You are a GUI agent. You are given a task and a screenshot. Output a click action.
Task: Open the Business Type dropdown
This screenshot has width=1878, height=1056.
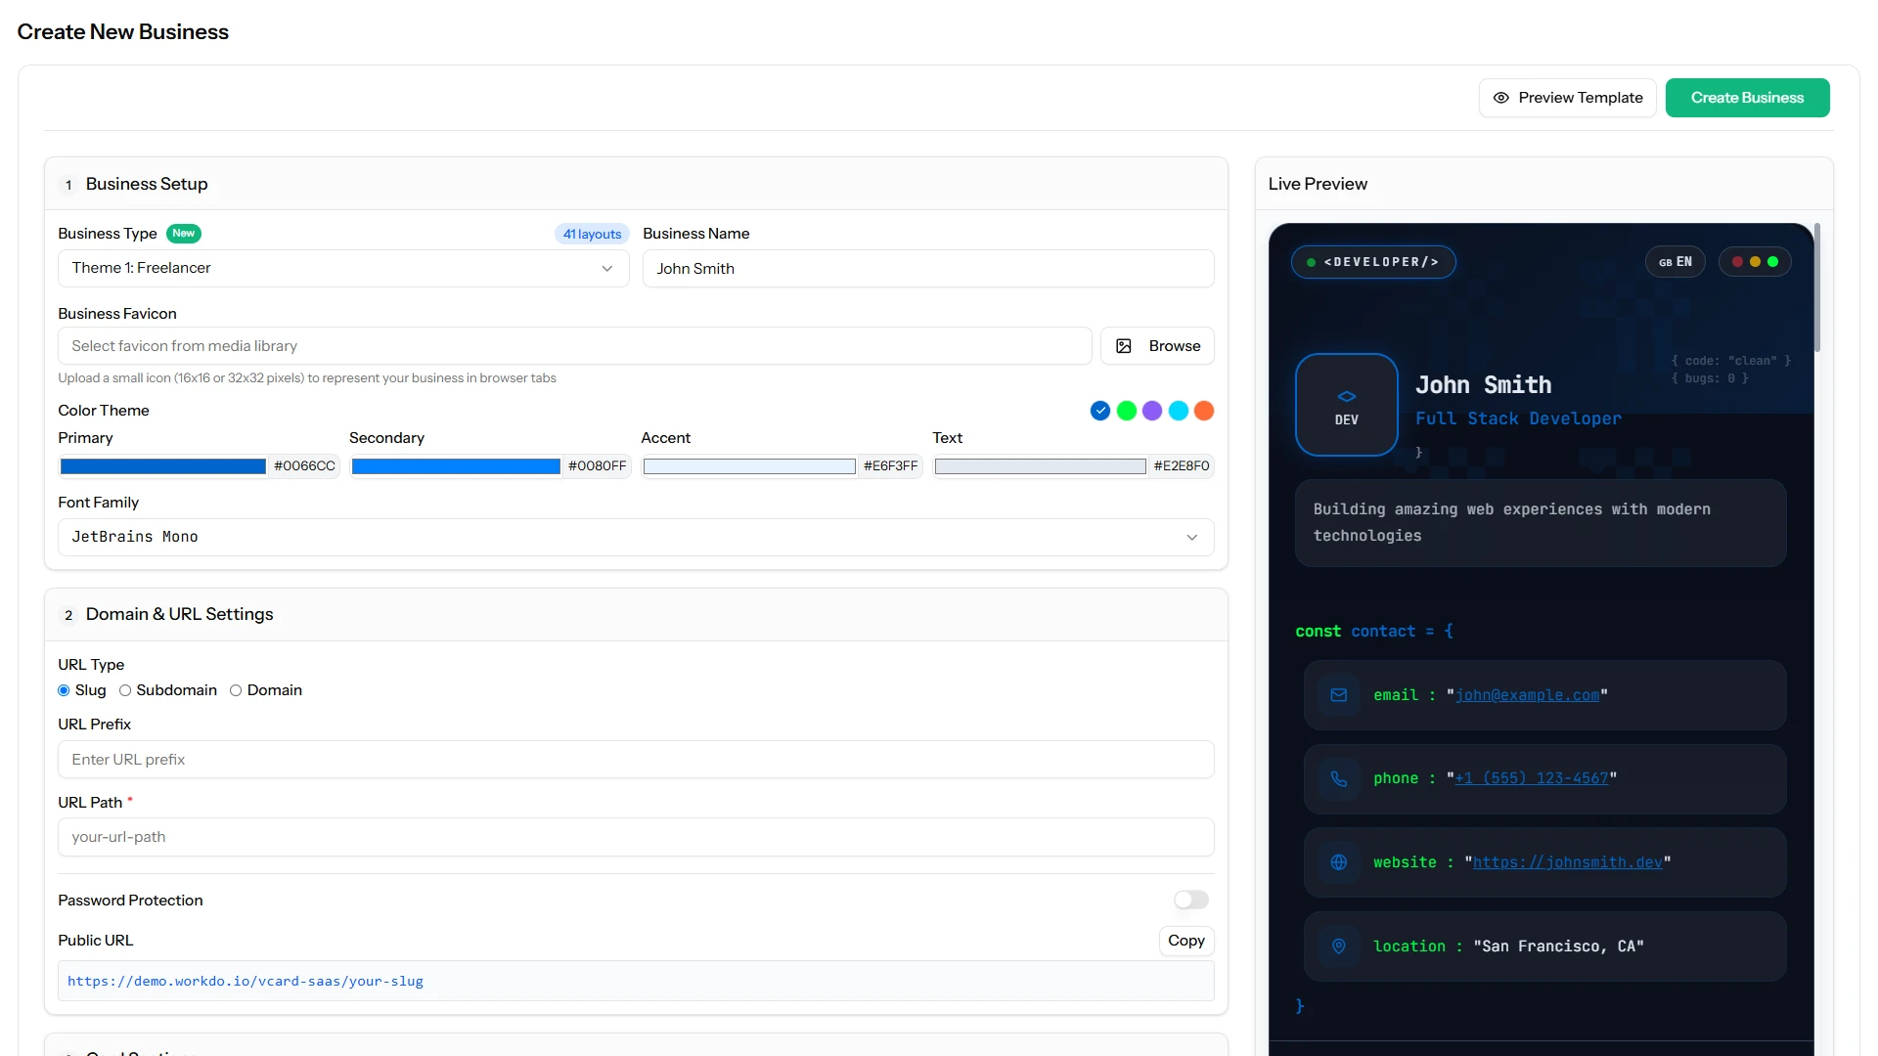point(343,268)
